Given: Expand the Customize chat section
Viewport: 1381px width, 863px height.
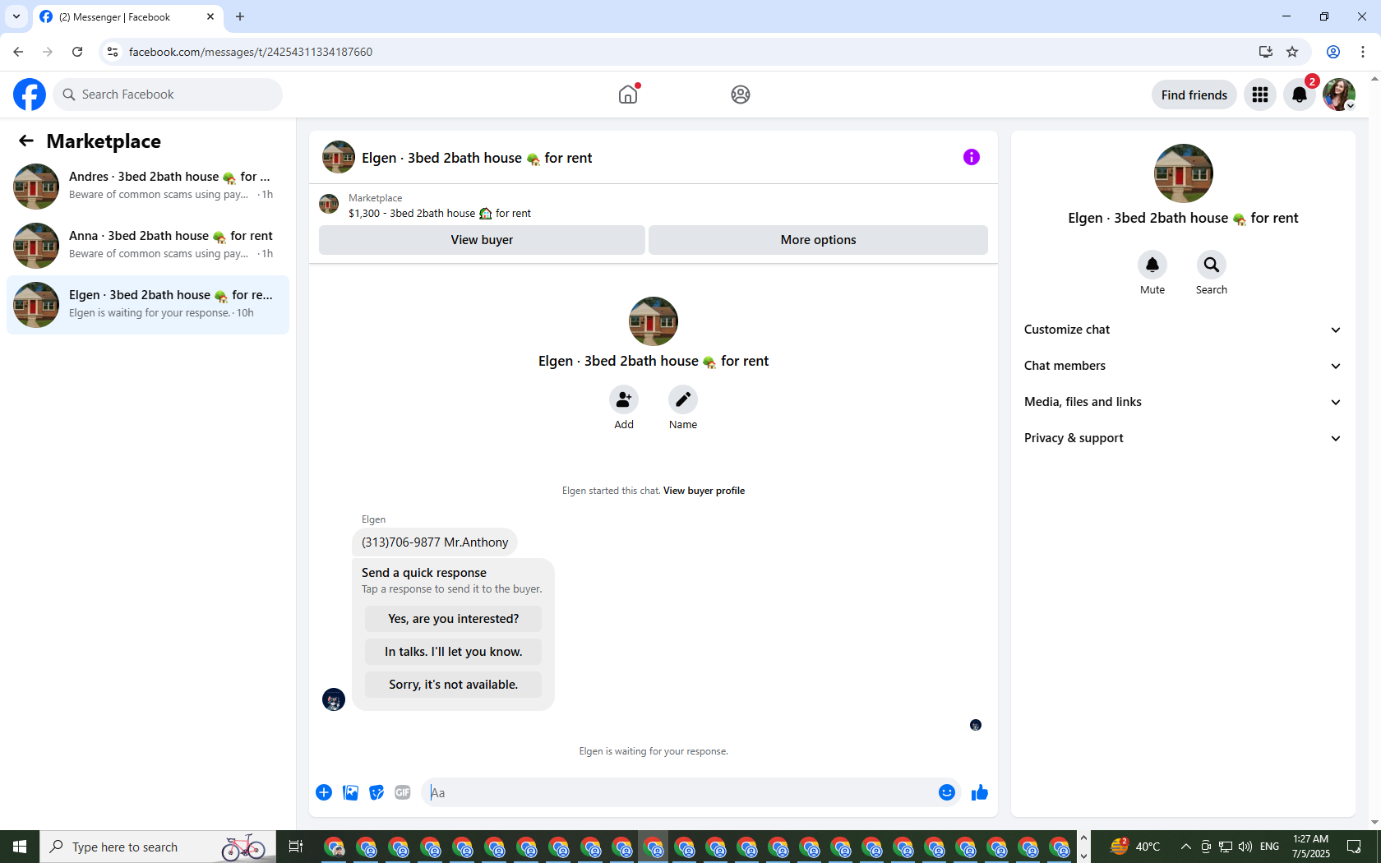Looking at the screenshot, I should (1183, 330).
